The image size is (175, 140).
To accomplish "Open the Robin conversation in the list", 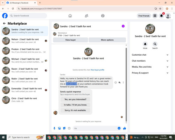I will 24,80.
